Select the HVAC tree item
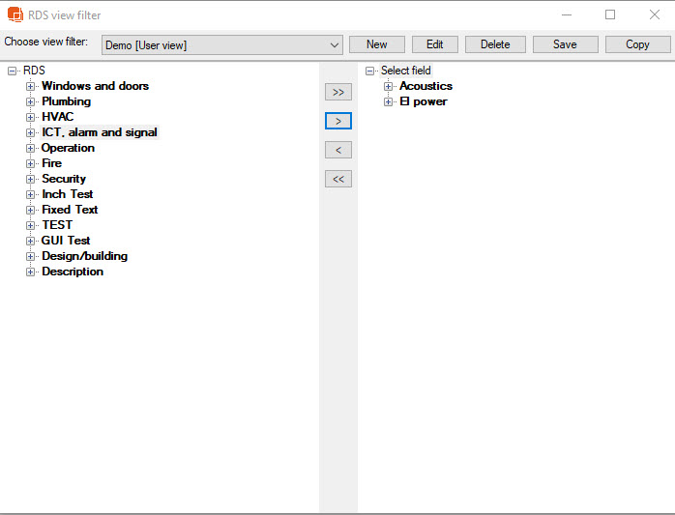The height and width of the screenshot is (515, 675). point(58,117)
